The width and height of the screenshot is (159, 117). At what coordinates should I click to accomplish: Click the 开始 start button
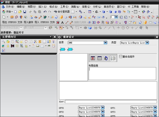pos(7,12)
